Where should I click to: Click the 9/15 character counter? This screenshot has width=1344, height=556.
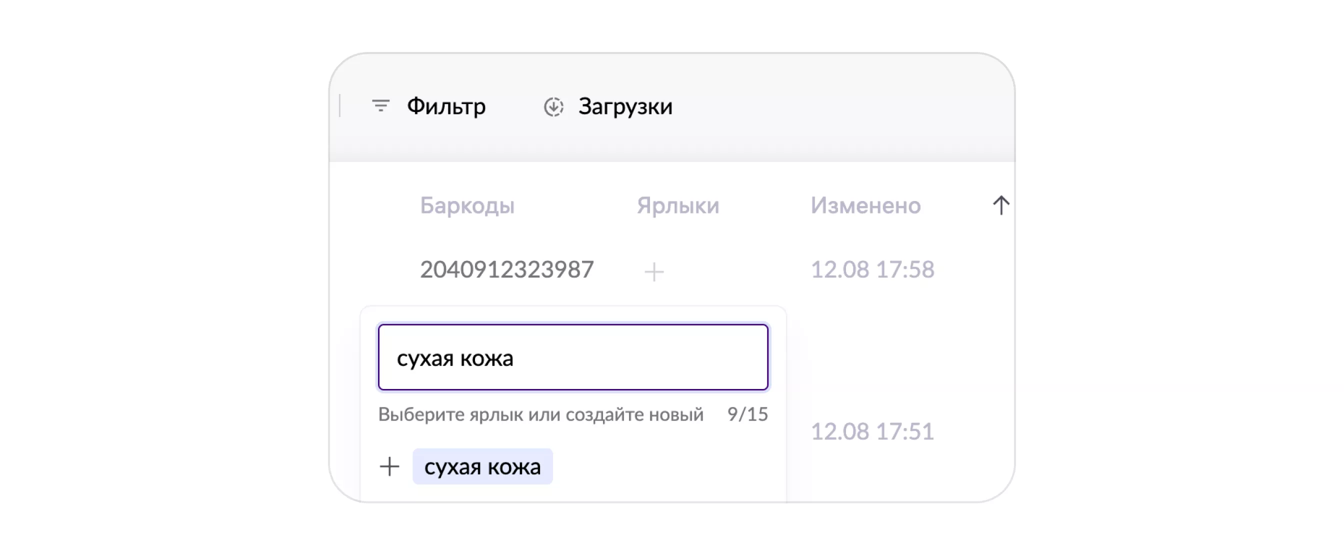click(747, 414)
